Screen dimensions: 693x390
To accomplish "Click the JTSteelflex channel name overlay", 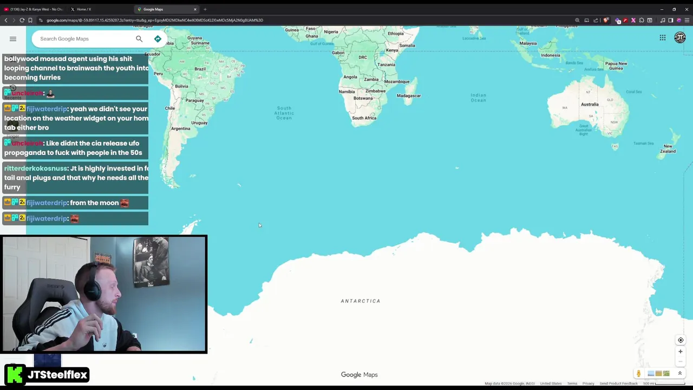I will pyautogui.click(x=57, y=374).
